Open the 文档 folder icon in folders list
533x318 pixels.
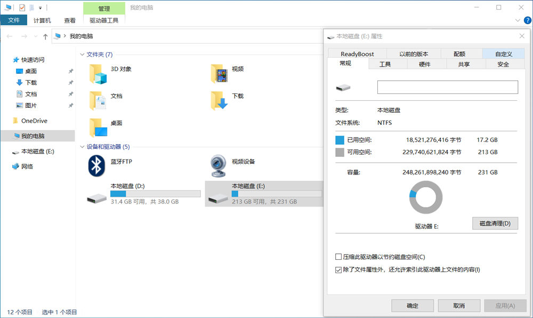click(x=98, y=101)
